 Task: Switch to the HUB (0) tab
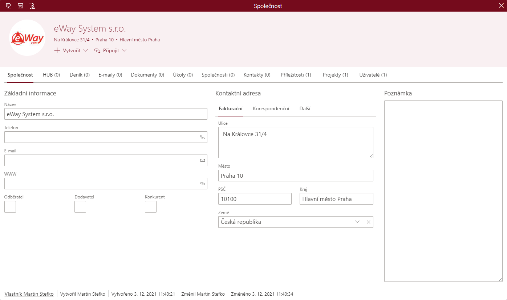tap(51, 75)
